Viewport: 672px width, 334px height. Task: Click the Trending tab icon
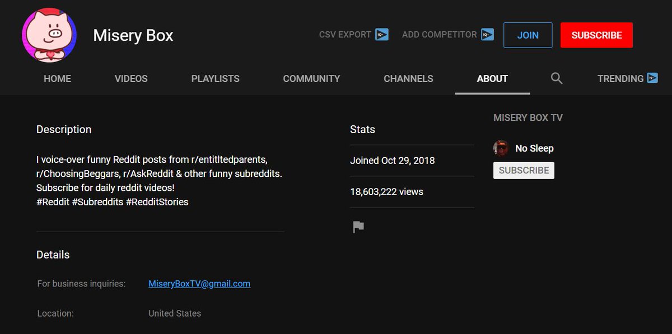652,78
